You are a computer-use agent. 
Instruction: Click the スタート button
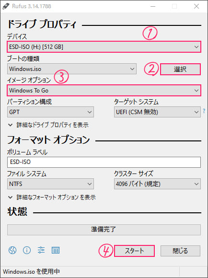pyautogui.click(x=134, y=251)
